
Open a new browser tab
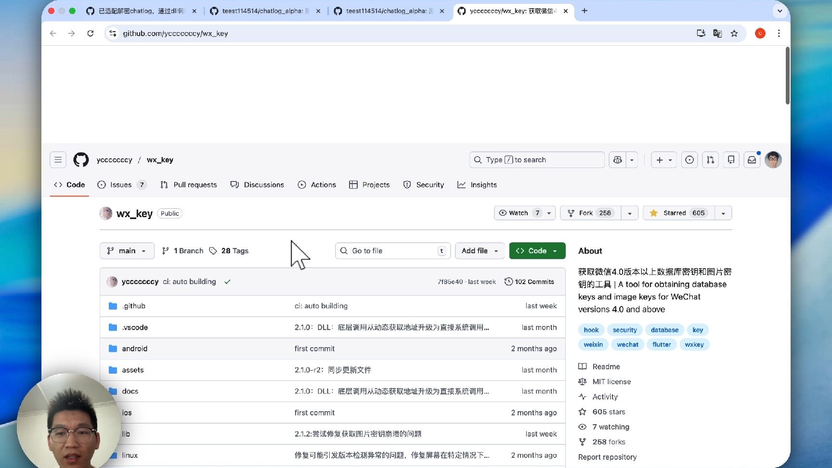click(585, 11)
